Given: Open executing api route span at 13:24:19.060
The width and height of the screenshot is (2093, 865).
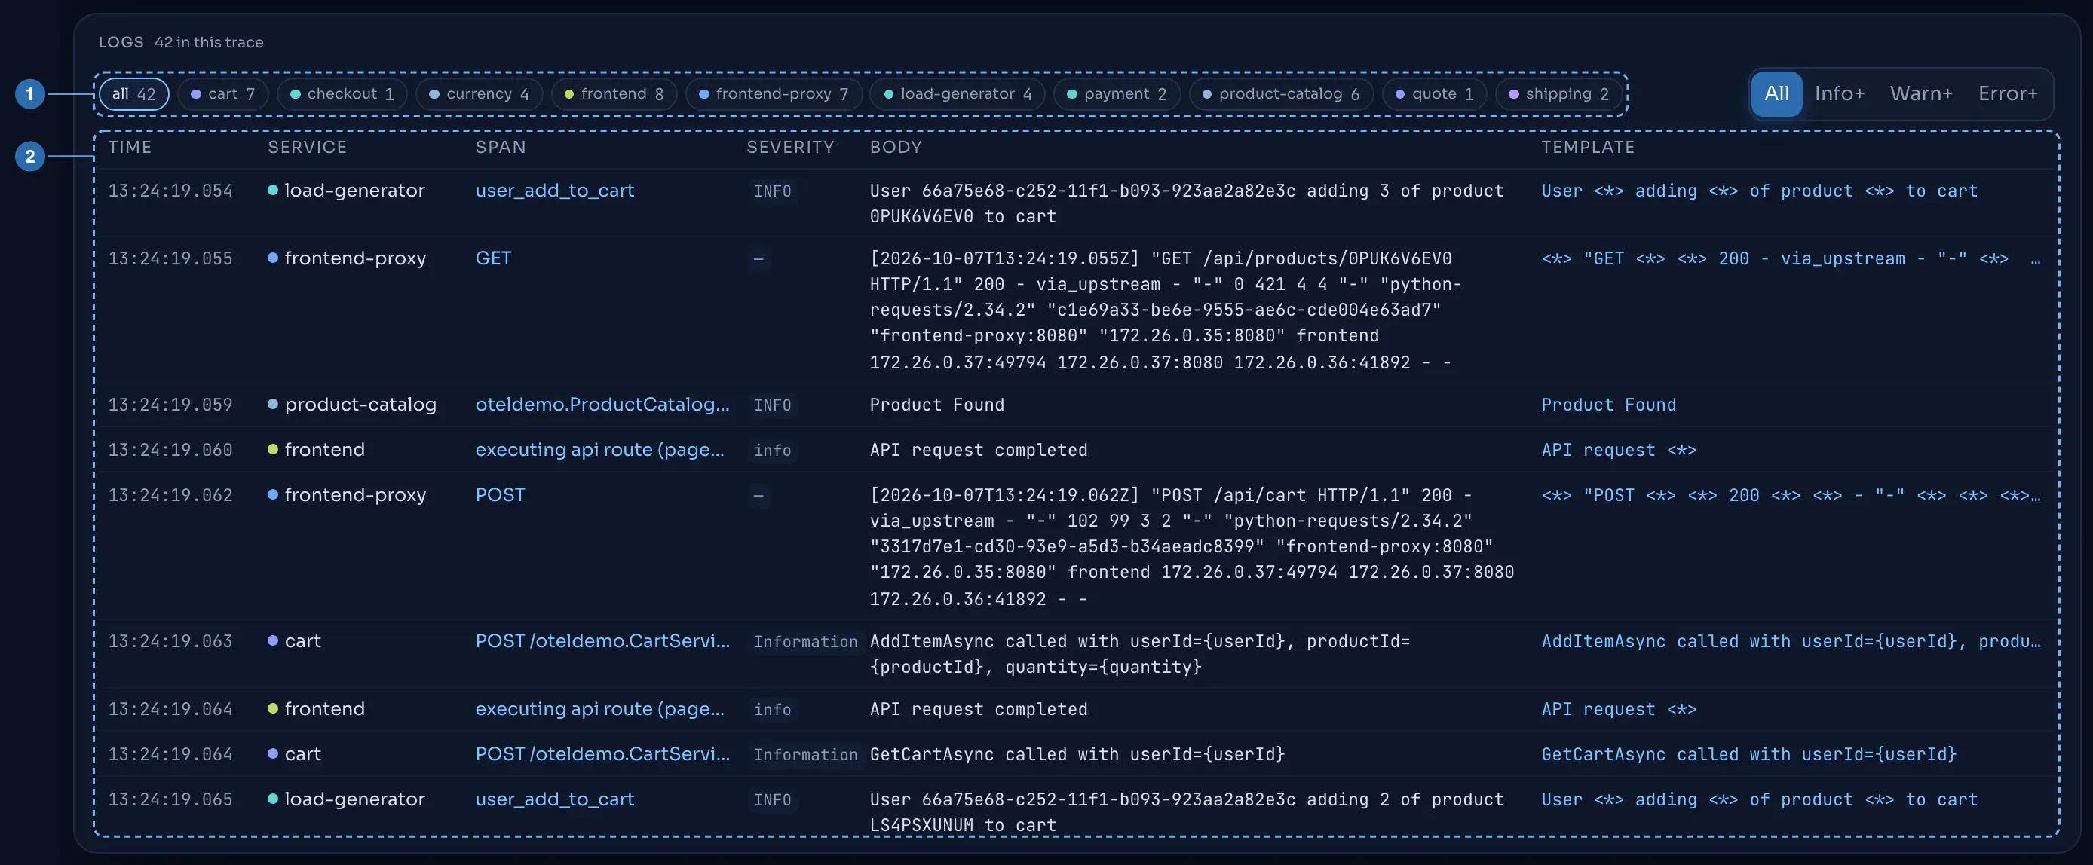Looking at the screenshot, I should point(599,450).
